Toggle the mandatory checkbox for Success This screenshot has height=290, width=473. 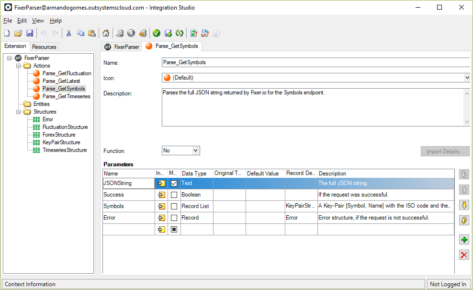(174, 195)
